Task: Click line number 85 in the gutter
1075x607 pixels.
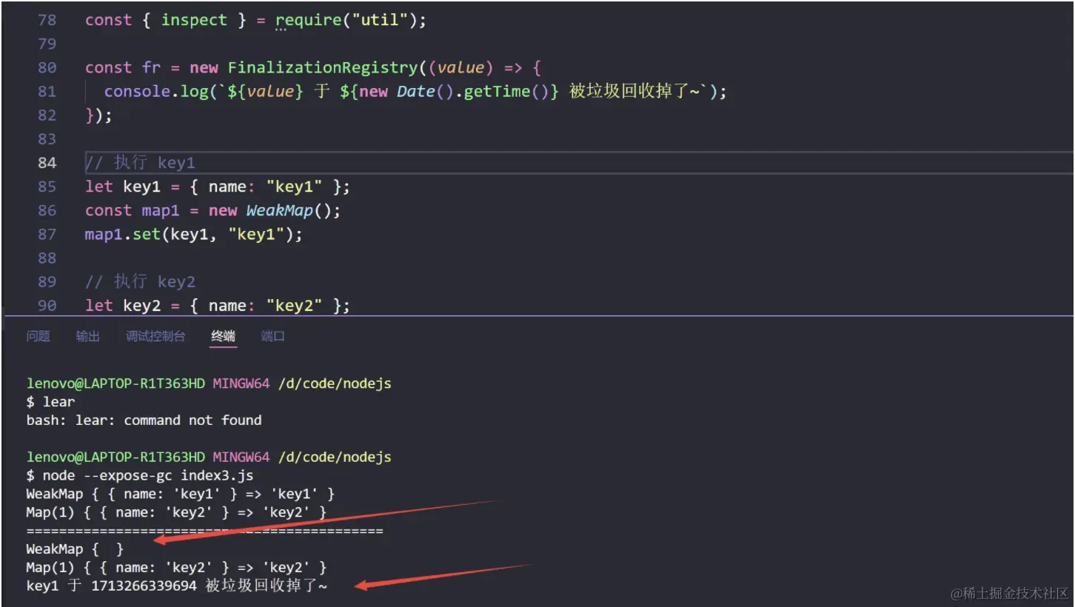Action: point(47,187)
